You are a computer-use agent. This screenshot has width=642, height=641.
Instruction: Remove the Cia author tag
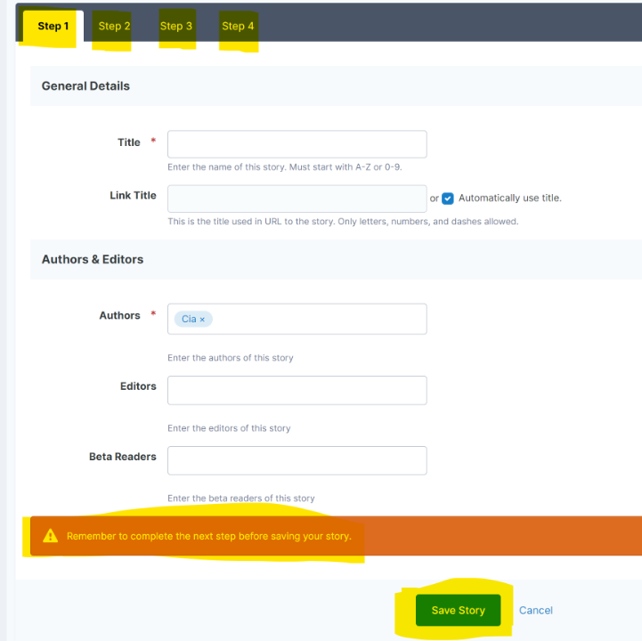point(202,319)
